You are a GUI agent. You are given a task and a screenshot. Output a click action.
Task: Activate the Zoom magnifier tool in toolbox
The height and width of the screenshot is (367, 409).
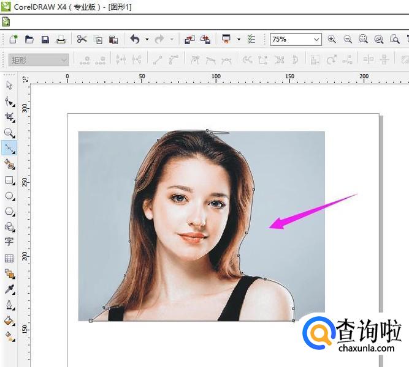9,133
